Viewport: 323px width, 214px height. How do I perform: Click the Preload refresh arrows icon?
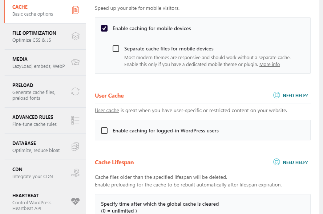(76, 91)
